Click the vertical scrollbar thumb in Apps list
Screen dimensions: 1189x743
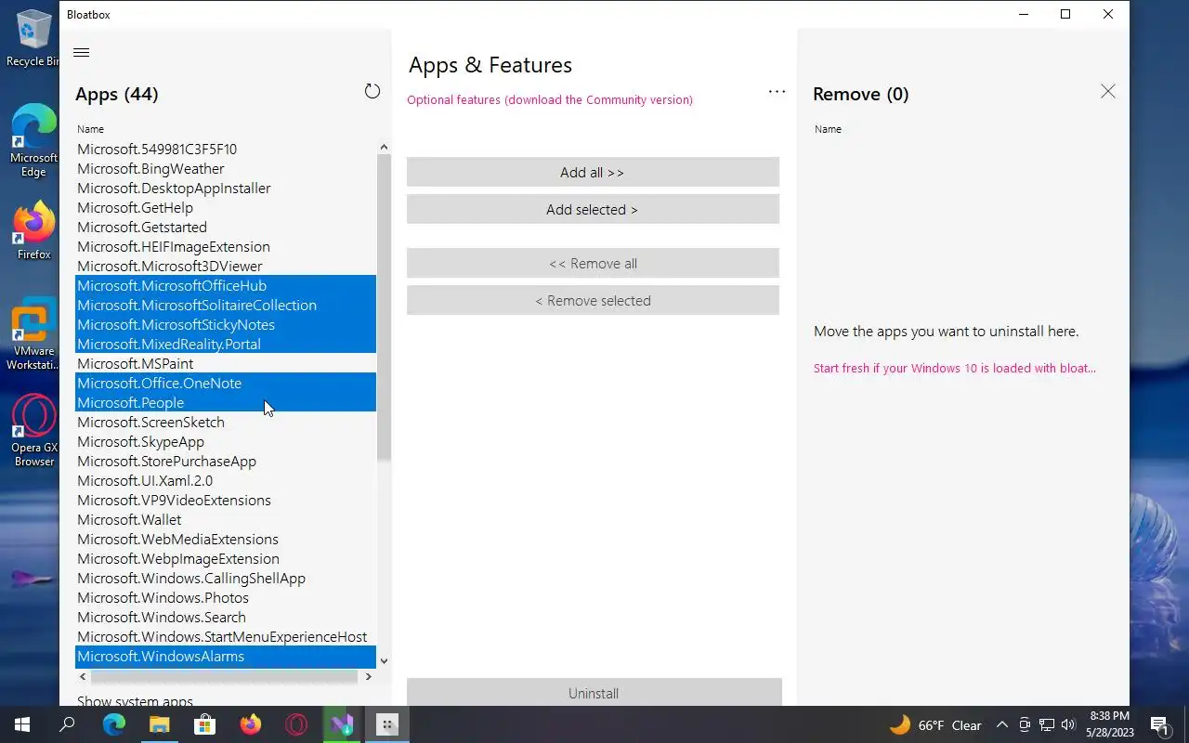tap(384, 306)
